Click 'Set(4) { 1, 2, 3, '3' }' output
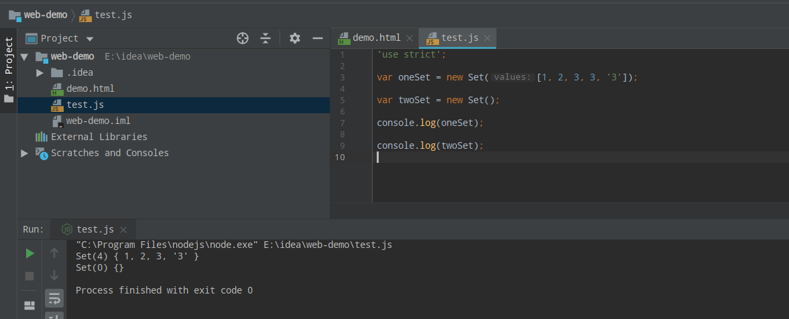This screenshot has height=319, width=789. [137, 256]
